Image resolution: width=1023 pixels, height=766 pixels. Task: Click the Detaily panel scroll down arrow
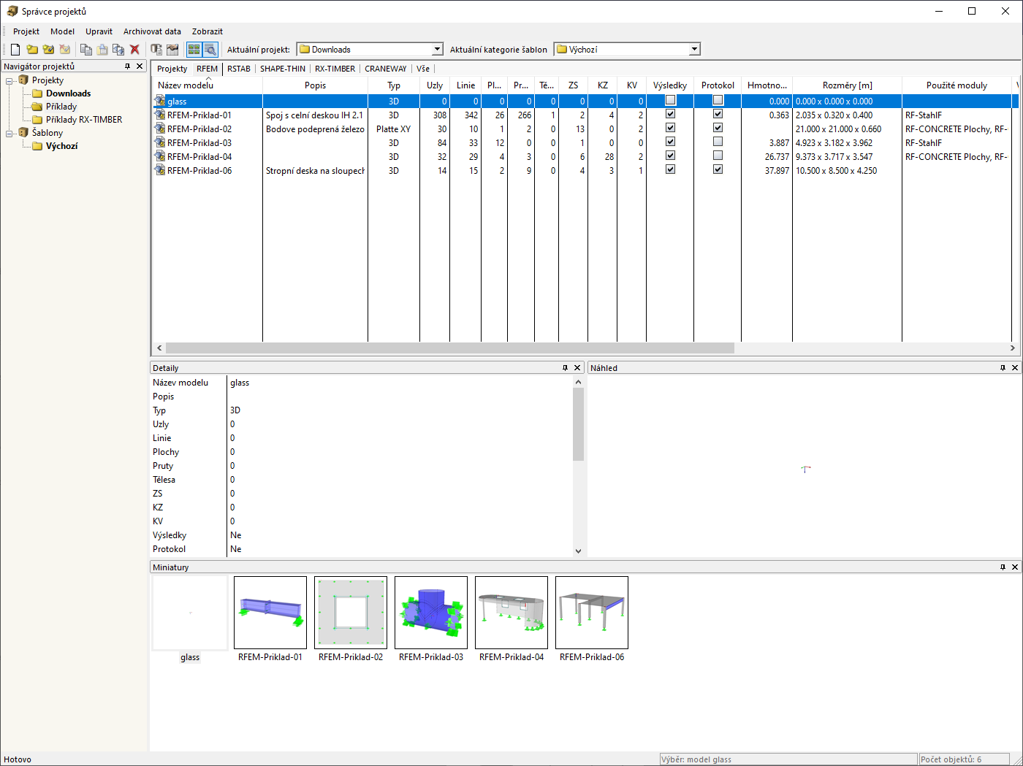pyautogui.click(x=578, y=551)
